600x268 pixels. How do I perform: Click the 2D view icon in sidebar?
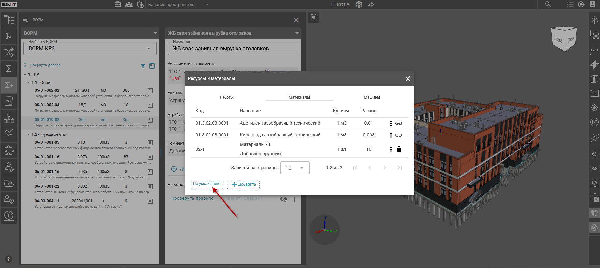pyautogui.click(x=8, y=101)
